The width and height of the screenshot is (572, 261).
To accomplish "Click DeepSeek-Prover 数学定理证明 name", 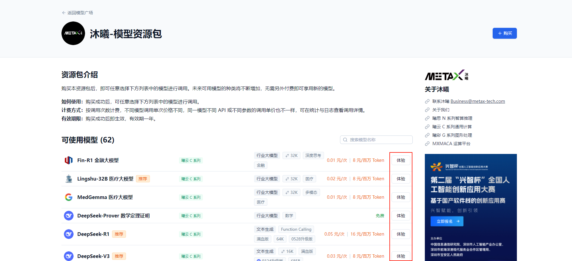I will point(113,216).
